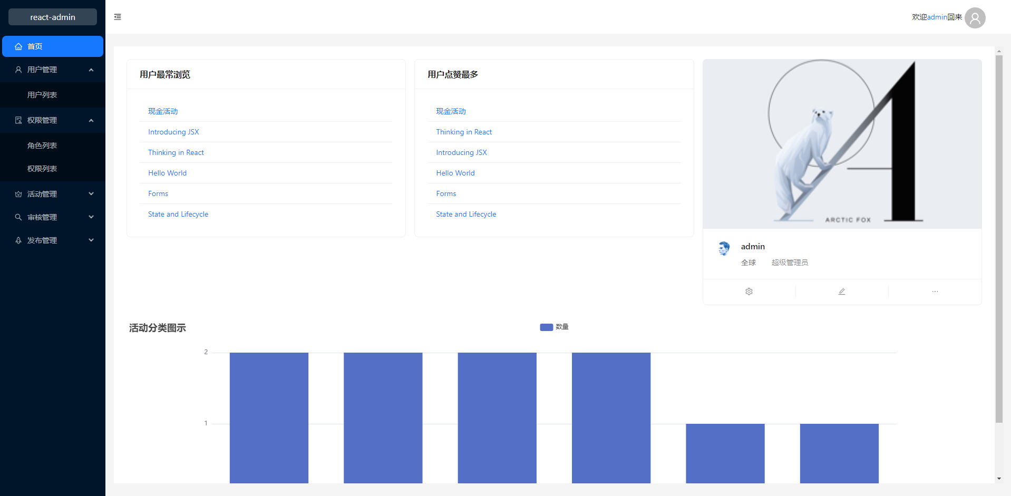Expand the 发布管理 submenu arrow
1011x496 pixels.
click(91, 240)
